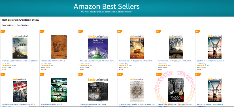Open The Four Gifts of the King cover

click(59, 47)
